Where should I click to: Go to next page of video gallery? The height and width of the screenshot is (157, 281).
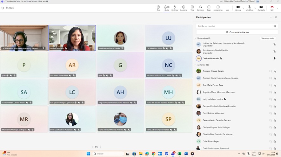click(100, 147)
